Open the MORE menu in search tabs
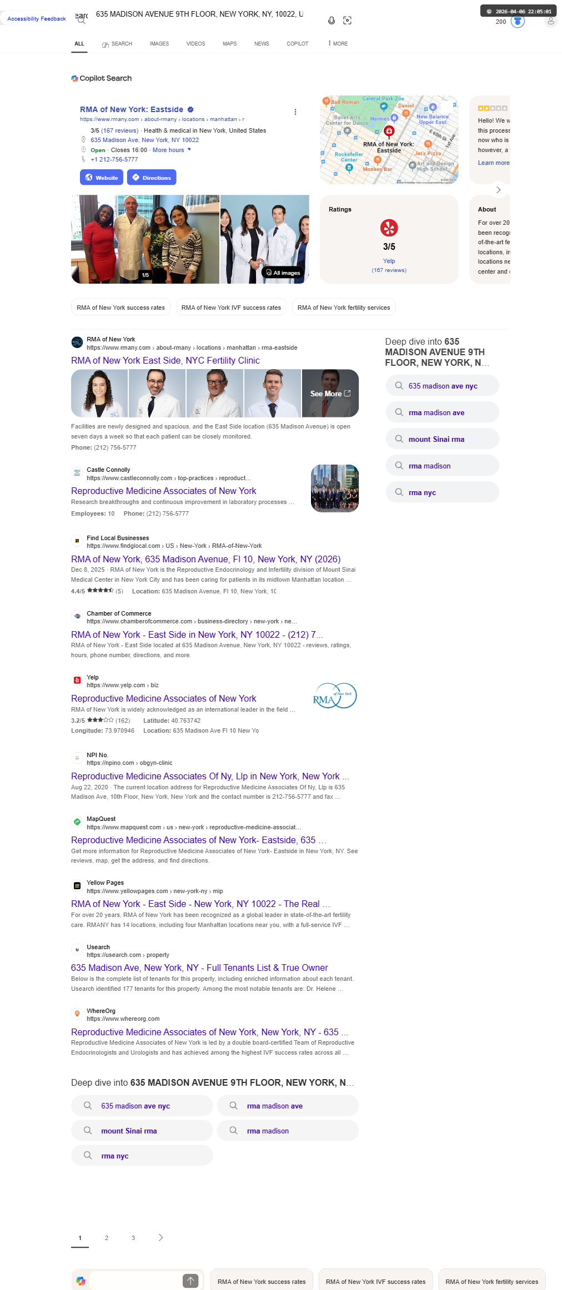The image size is (562, 1290). point(338,43)
